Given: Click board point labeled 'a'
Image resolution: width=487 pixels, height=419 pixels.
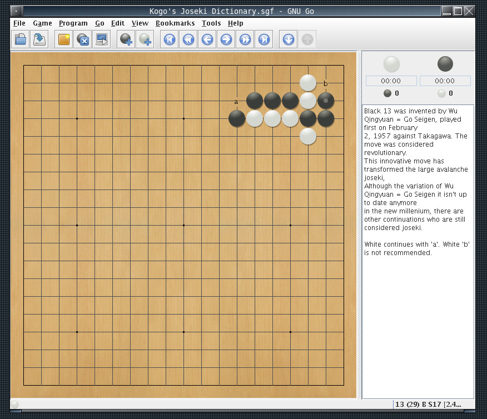Looking at the screenshot, I should [237, 101].
